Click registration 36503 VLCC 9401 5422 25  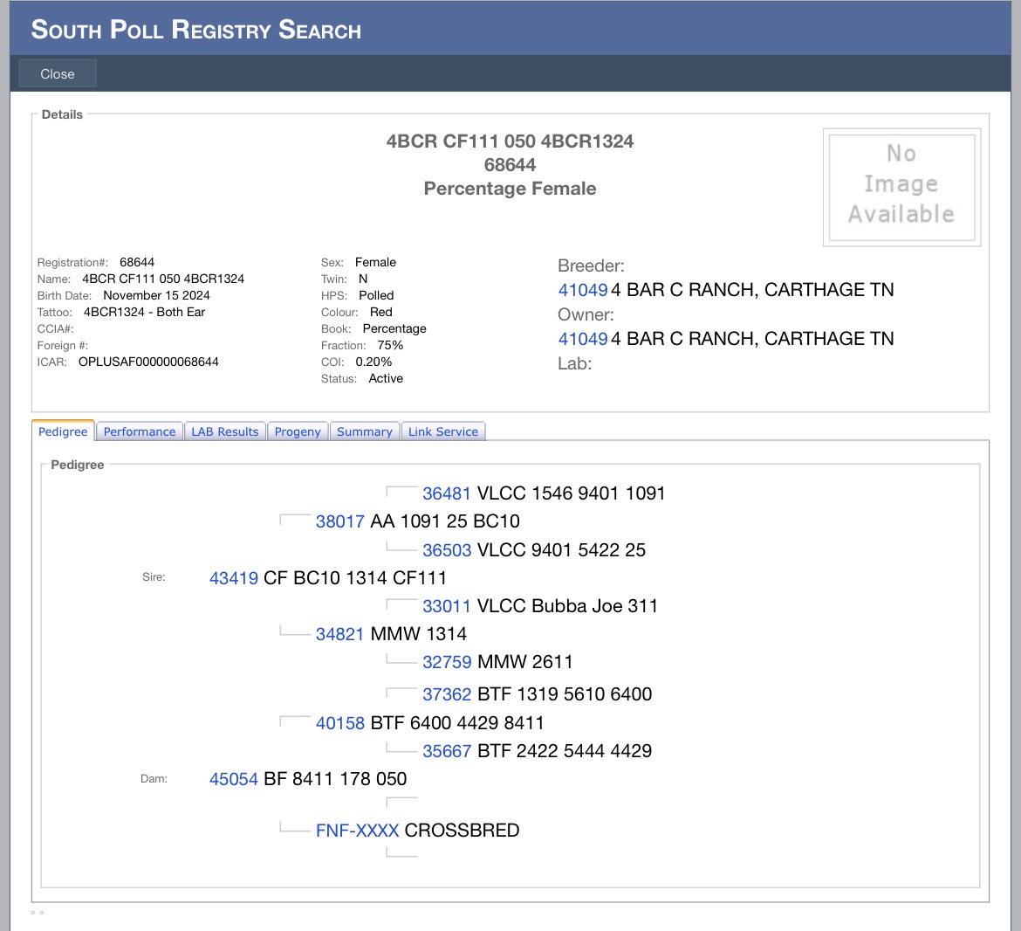(447, 550)
